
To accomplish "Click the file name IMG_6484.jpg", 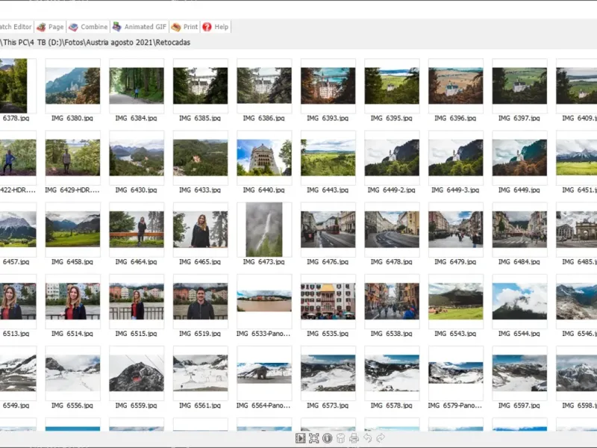I will [x=519, y=262].
